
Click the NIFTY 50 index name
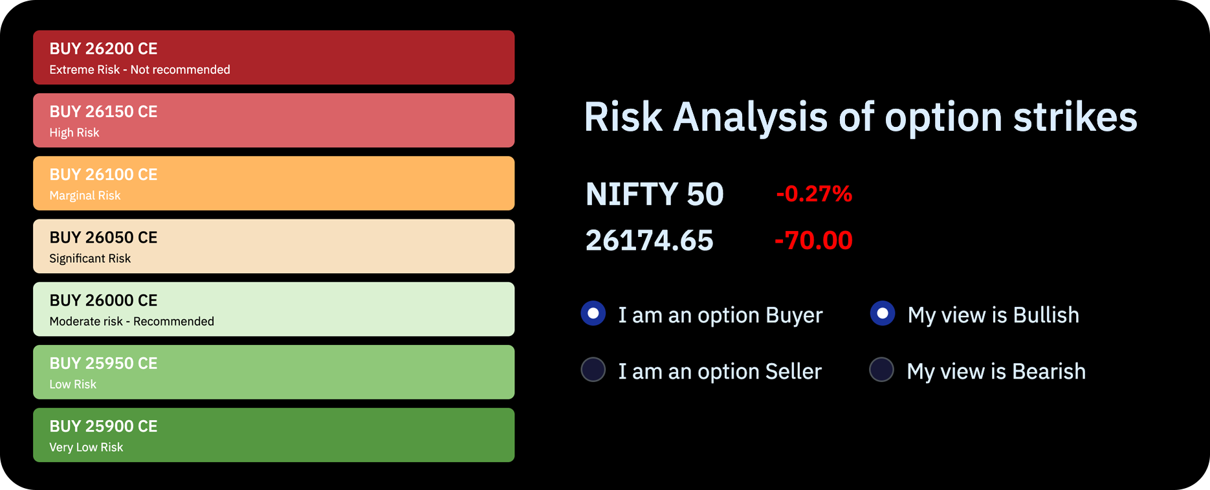pyautogui.click(x=654, y=194)
